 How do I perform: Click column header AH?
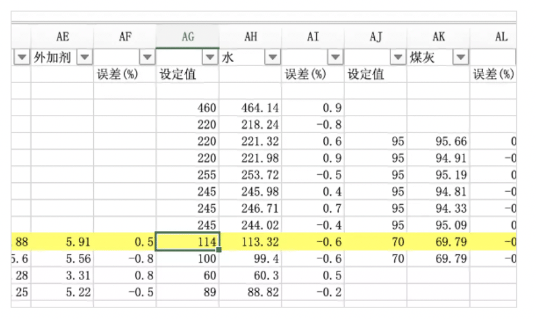click(x=250, y=37)
